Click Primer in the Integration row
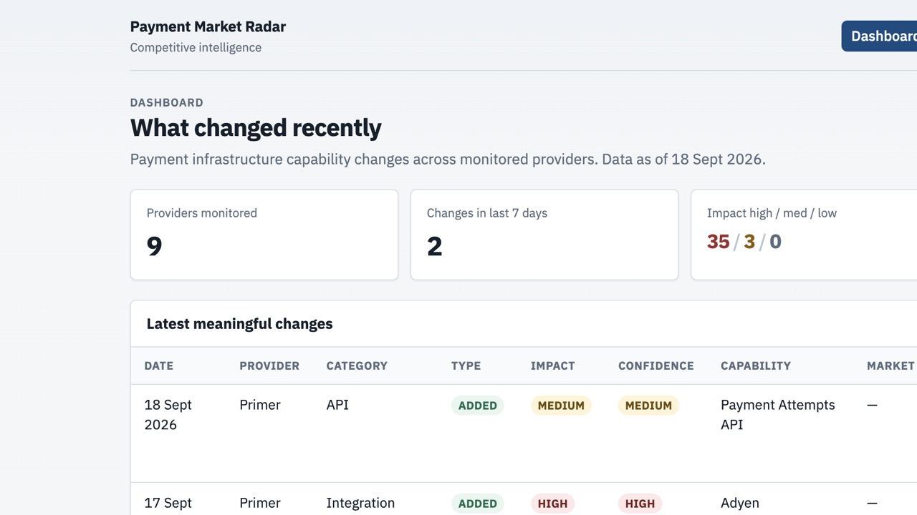The height and width of the screenshot is (515, 917). pyautogui.click(x=260, y=504)
